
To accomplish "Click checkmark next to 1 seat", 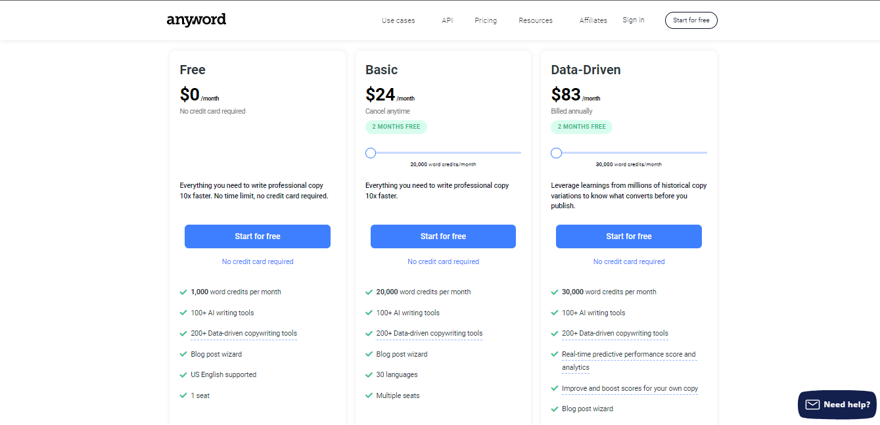I will point(183,395).
